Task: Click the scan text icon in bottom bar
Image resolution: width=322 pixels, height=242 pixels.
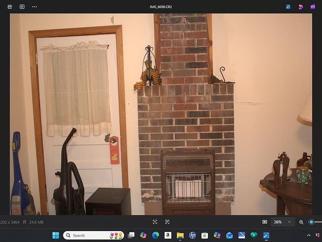Action: [167, 222]
